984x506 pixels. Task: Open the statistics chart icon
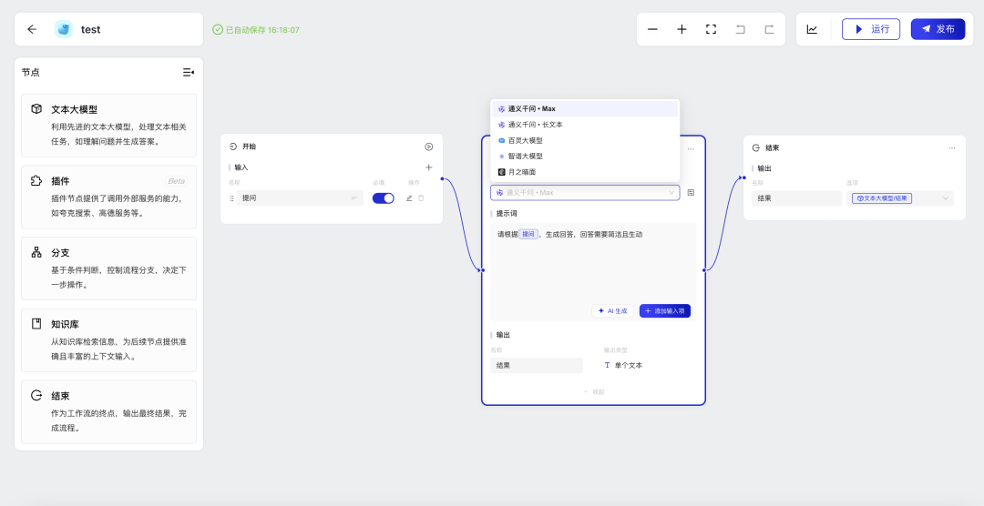812,29
